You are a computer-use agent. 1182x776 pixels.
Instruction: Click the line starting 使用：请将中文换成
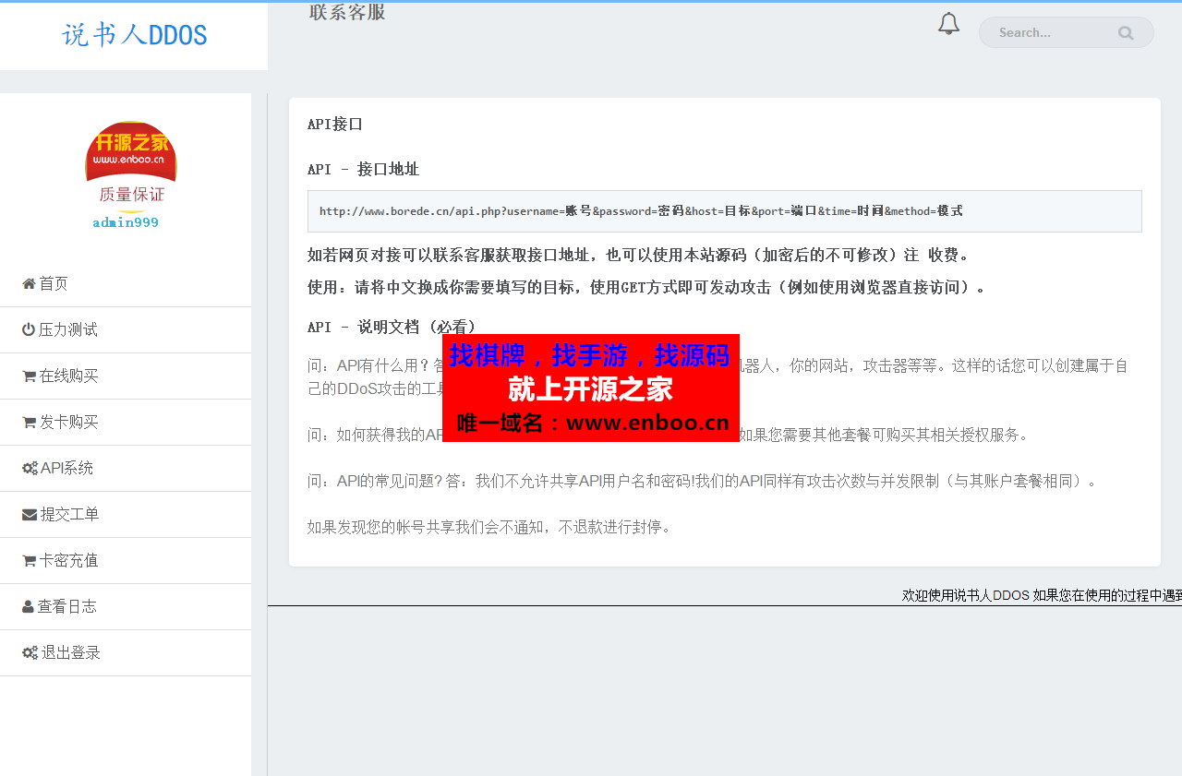click(646, 287)
